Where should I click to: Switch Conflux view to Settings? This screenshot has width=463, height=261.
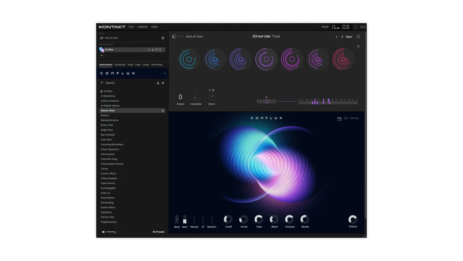[x=354, y=118]
